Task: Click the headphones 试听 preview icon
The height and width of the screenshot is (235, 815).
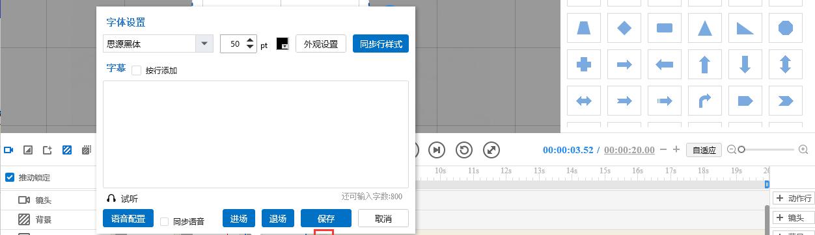Action: pos(111,199)
